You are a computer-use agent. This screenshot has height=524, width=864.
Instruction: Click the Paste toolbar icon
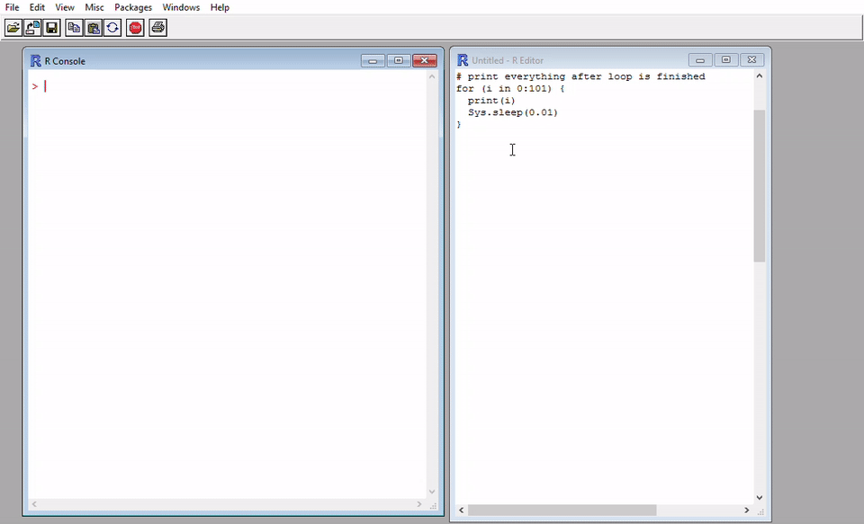(x=93, y=28)
